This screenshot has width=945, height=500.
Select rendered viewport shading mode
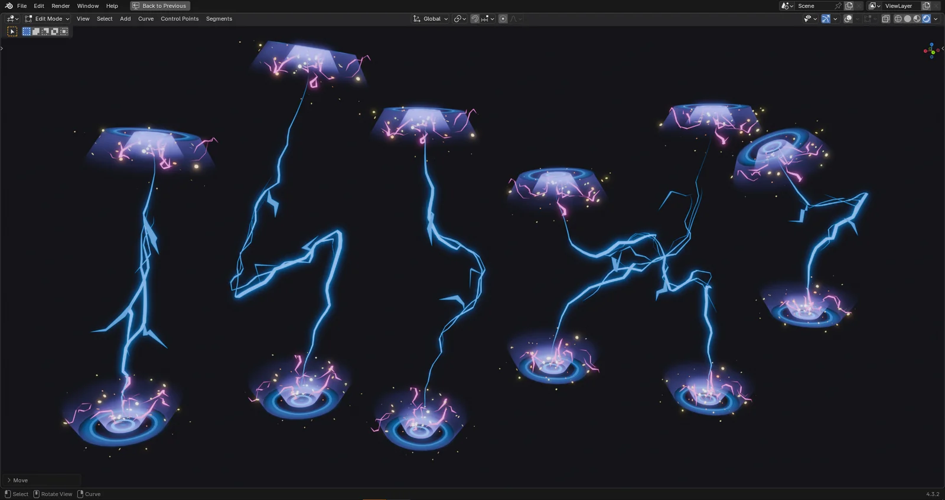coord(927,19)
